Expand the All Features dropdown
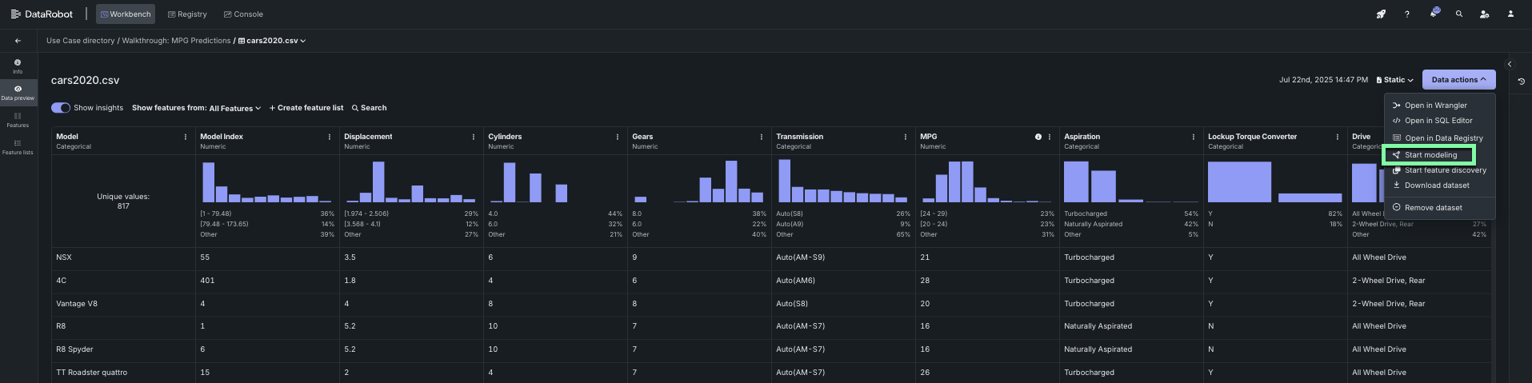This screenshot has width=1532, height=383. [x=234, y=108]
